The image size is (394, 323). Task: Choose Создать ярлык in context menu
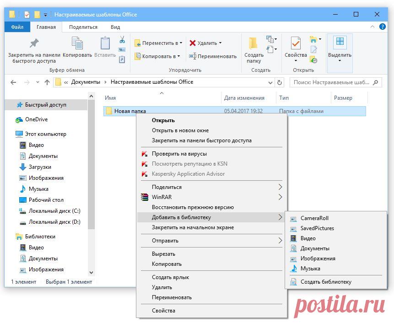pos(212,277)
